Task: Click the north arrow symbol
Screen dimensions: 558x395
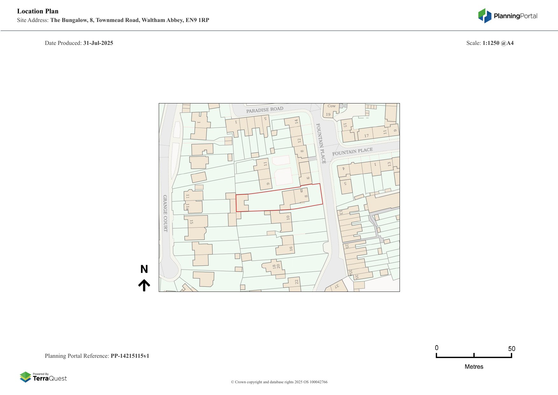Action: 144,285
